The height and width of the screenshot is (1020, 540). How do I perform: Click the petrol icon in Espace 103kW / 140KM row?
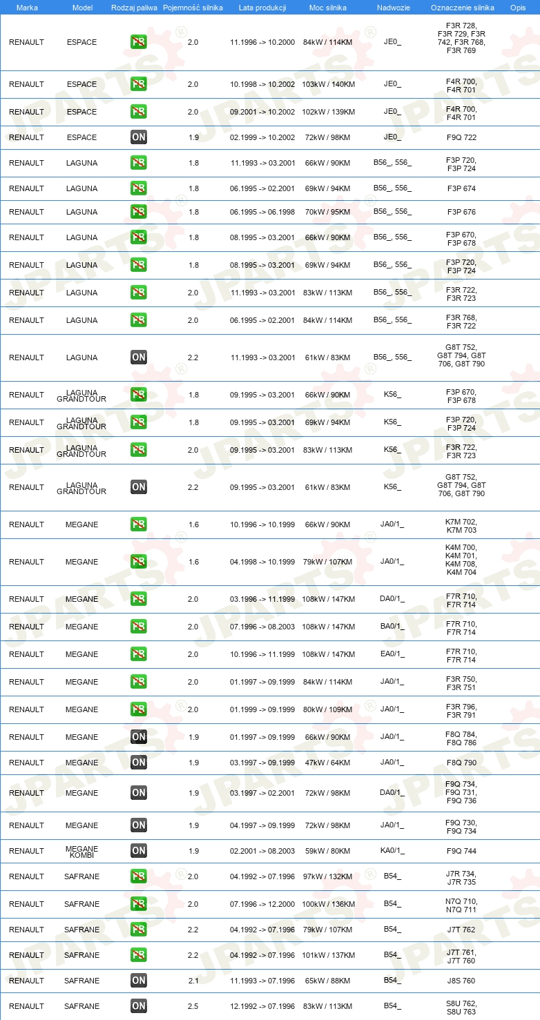[139, 84]
